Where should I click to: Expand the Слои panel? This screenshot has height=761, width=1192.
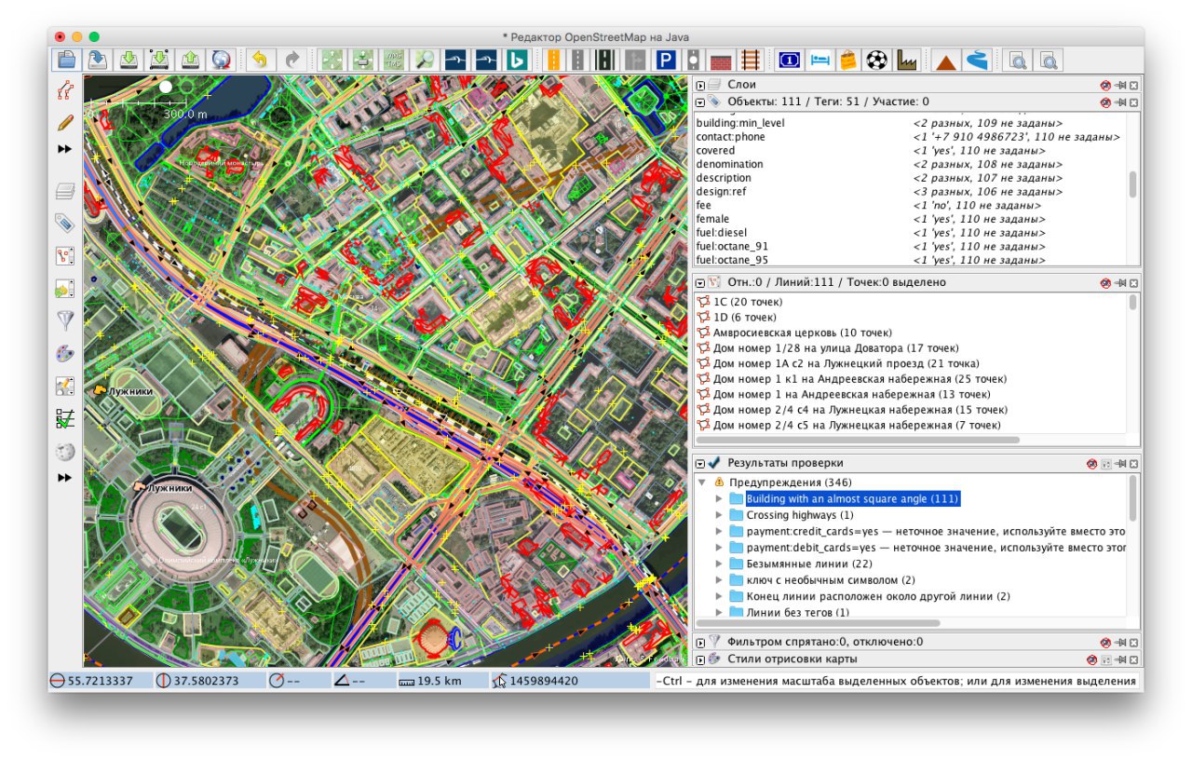[x=700, y=86]
